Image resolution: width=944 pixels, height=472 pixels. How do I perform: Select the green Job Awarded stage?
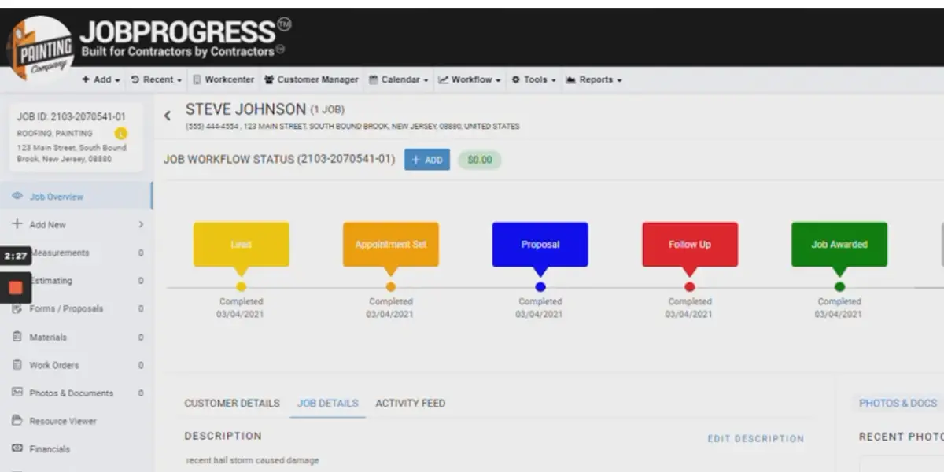point(839,245)
